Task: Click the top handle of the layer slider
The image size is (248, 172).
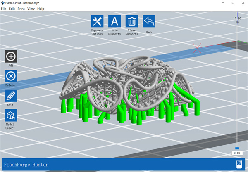Action: point(237,22)
